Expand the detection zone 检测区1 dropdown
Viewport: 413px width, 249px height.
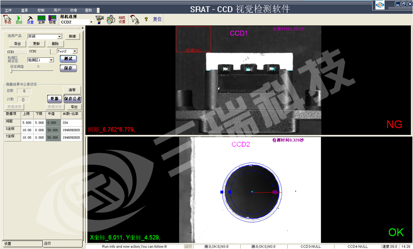point(51,60)
